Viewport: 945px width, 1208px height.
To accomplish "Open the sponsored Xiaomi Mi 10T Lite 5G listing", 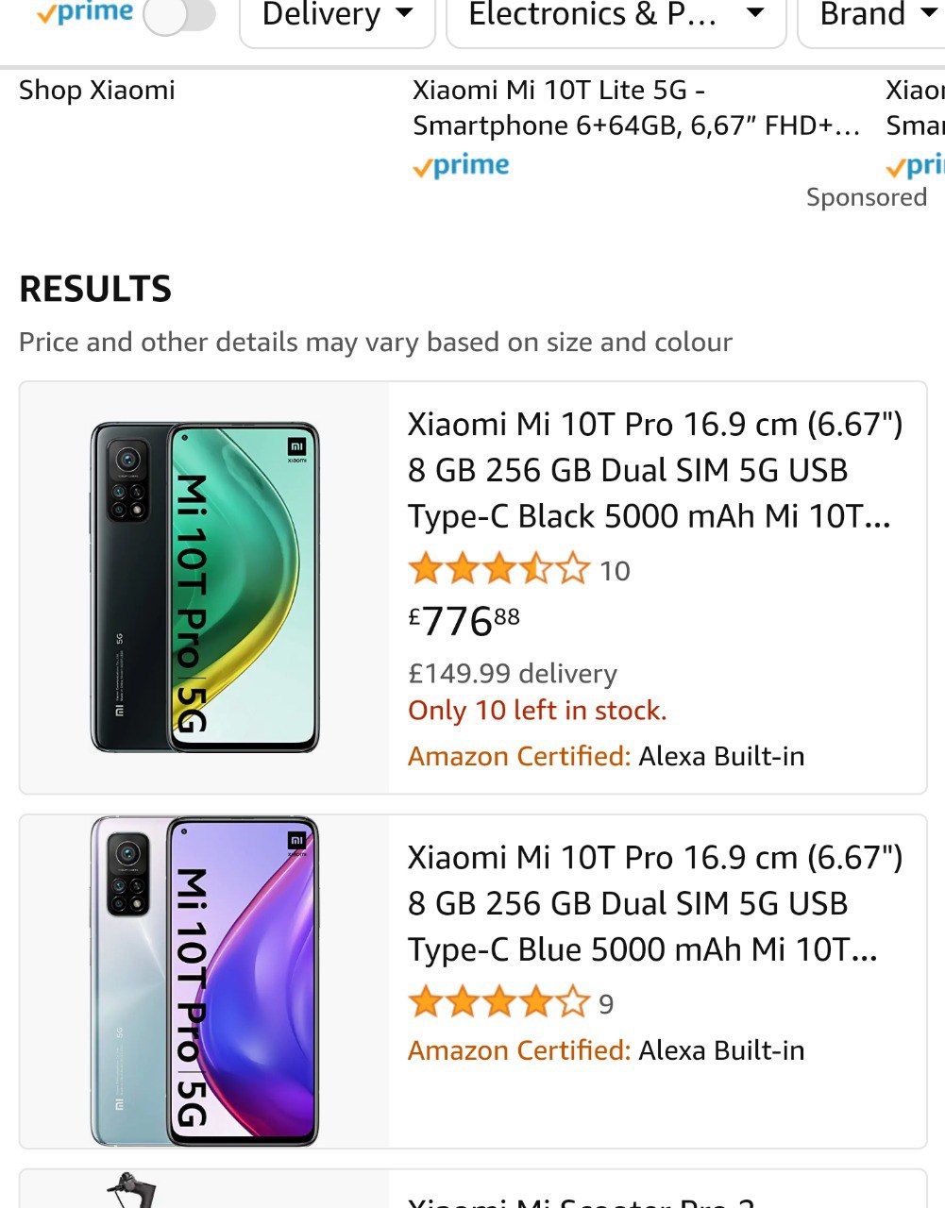I will tap(635, 108).
